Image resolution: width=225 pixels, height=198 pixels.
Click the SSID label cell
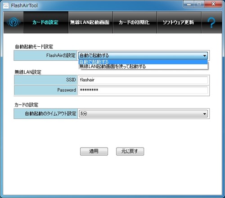45,80
